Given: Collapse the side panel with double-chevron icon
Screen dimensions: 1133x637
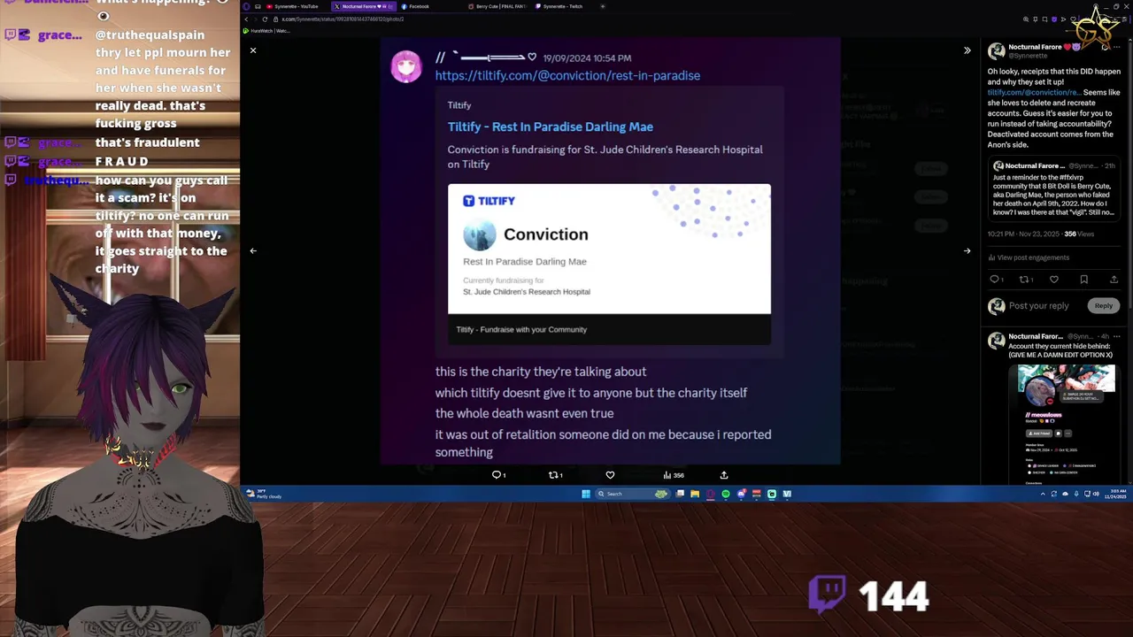Looking at the screenshot, I should (967, 50).
